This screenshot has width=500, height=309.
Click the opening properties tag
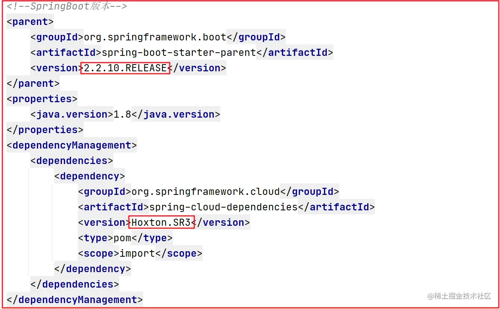pyautogui.click(x=42, y=99)
